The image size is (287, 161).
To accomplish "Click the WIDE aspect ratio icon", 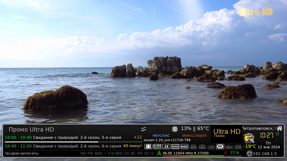I will [175, 147].
